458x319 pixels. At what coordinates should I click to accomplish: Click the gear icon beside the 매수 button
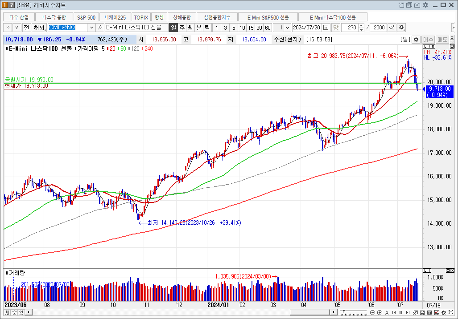click(416, 40)
